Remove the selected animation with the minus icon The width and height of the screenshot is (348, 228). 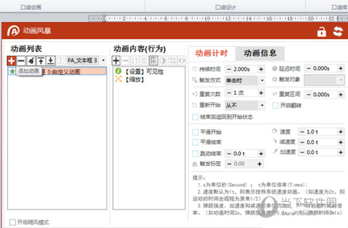click(x=21, y=60)
